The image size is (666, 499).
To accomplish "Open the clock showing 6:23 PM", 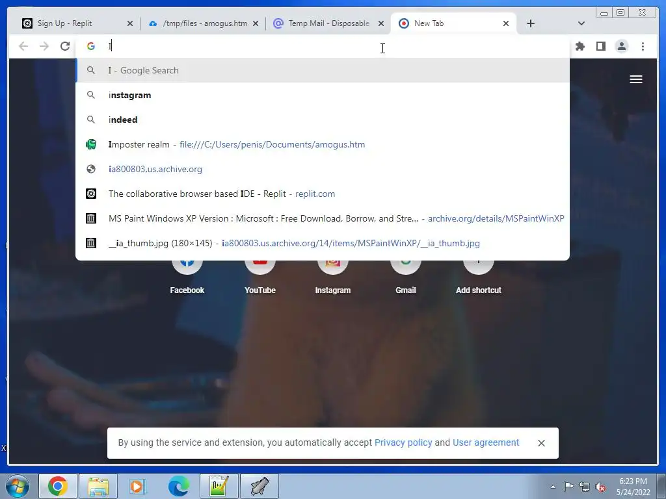I will pos(633,487).
